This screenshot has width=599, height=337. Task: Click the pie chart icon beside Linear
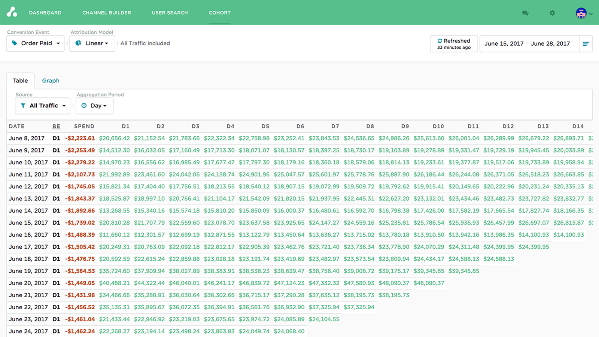click(78, 43)
